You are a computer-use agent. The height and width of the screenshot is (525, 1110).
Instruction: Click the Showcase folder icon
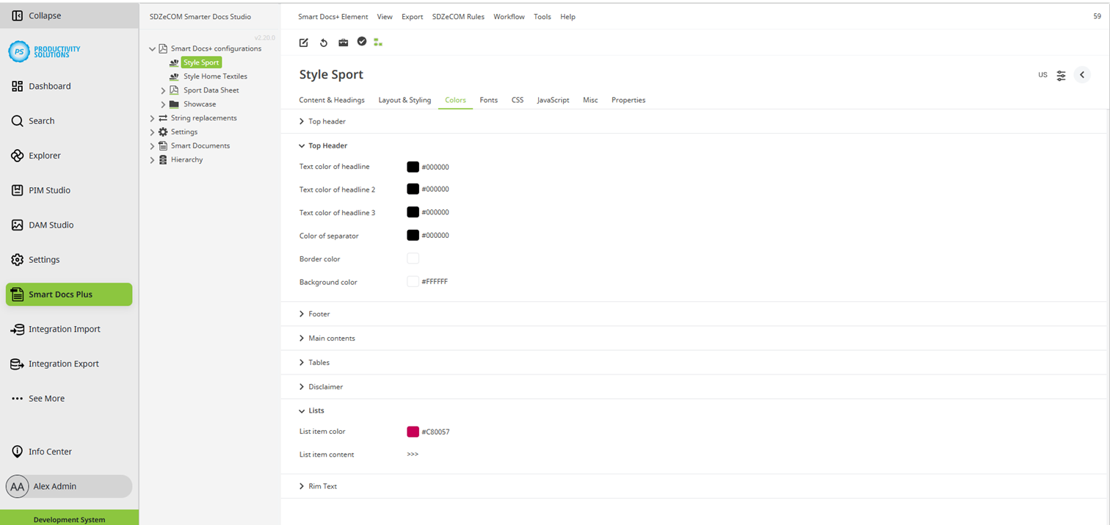(x=174, y=104)
